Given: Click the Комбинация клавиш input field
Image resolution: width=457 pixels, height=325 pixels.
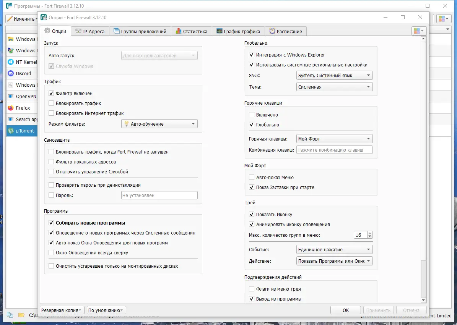Looking at the screenshot, I should click(334, 150).
